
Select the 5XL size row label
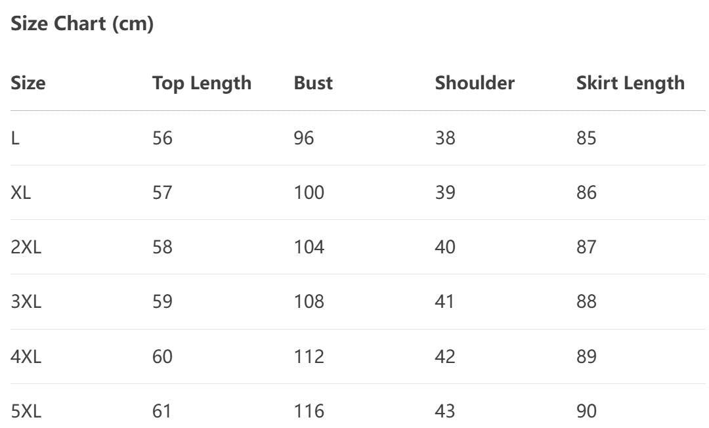pos(26,412)
